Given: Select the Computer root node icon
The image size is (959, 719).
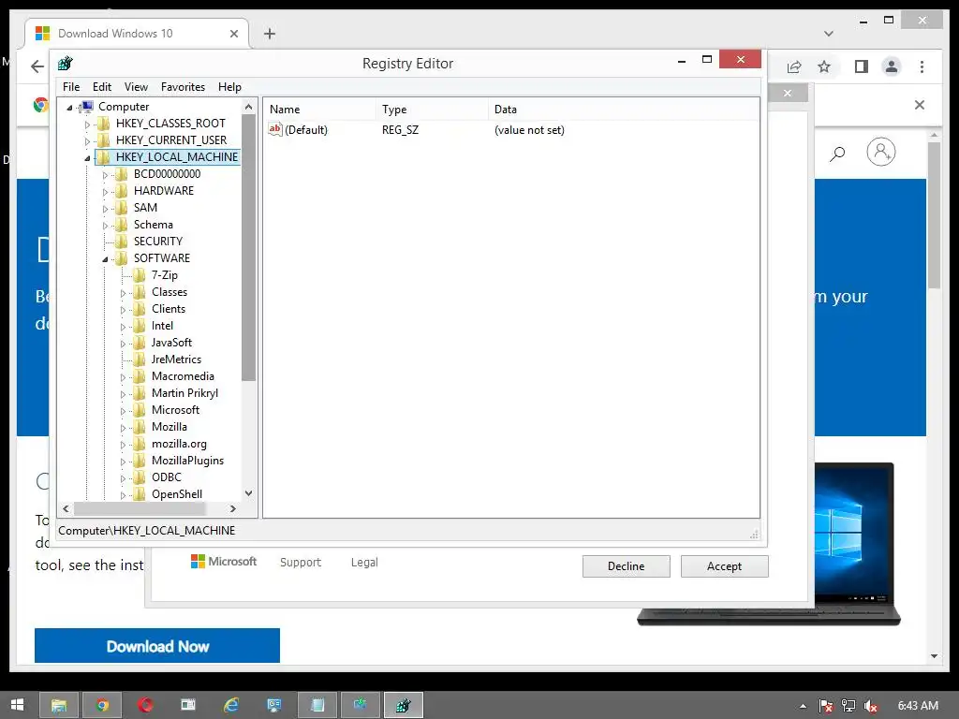Looking at the screenshot, I should (87, 107).
